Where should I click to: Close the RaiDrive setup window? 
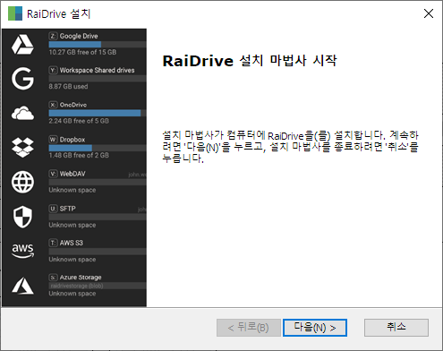pyautogui.click(x=429, y=13)
